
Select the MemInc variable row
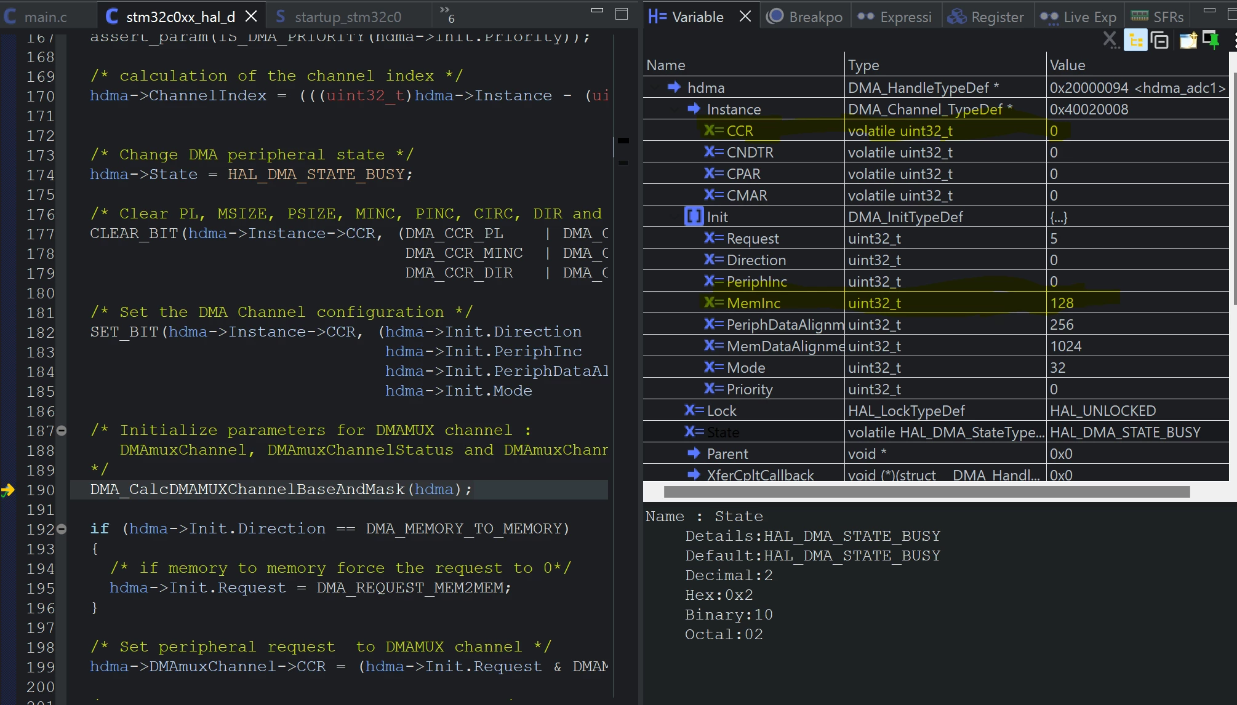tap(935, 303)
